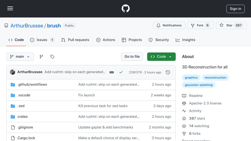Click the gaussian-splatting topic tag
251x141 pixels.
199,85
